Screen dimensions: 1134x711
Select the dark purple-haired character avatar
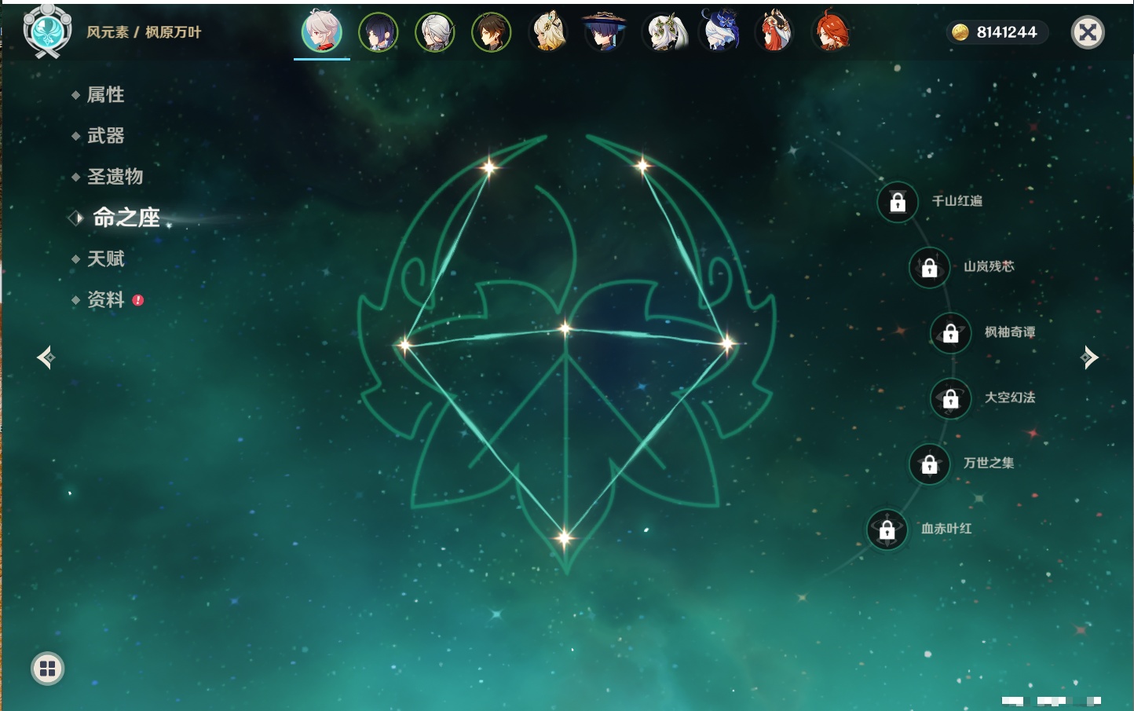pos(379,32)
